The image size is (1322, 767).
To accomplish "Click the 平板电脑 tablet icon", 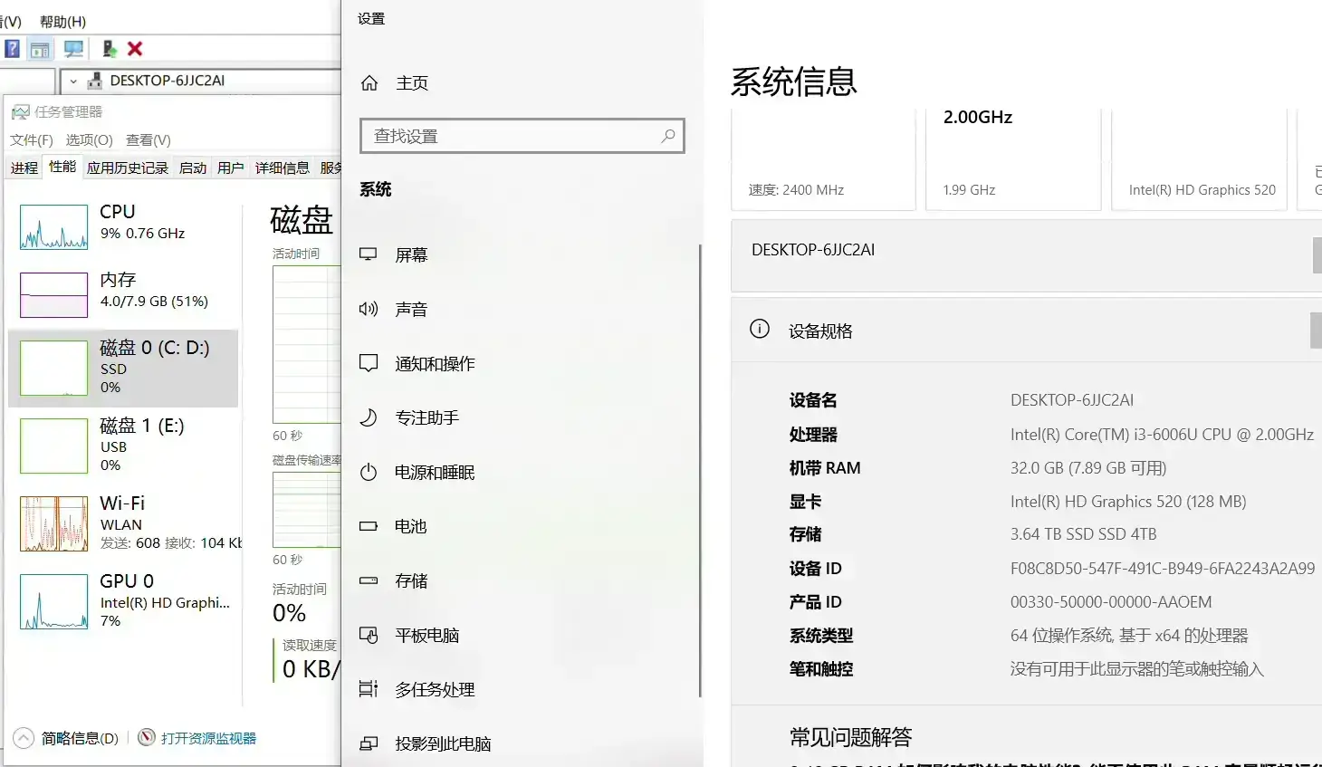I will pos(369,635).
